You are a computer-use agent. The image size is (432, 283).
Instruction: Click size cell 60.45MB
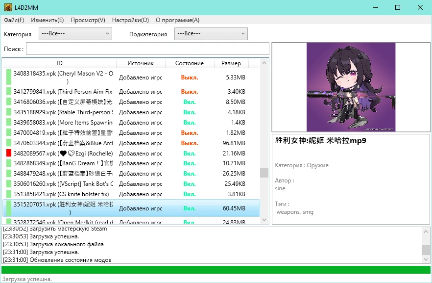(x=234, y=208)
